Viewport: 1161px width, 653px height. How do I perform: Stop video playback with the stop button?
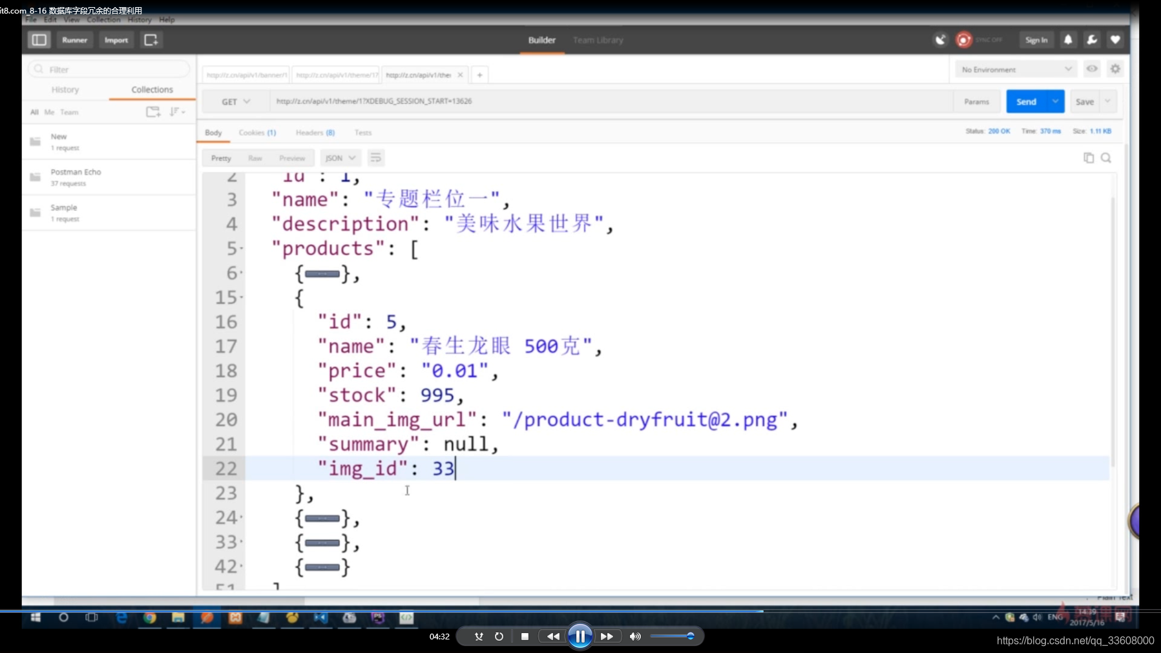pyautogui.click(x=525, y=636)
